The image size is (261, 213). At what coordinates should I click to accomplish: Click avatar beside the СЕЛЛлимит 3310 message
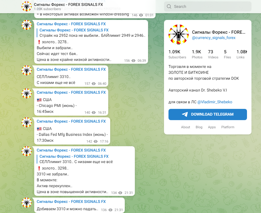point(27,70)
